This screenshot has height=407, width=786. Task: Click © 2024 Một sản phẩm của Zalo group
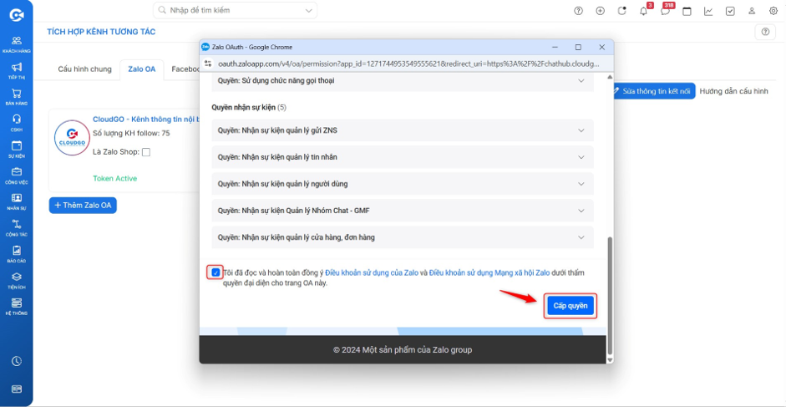(403, 350)
